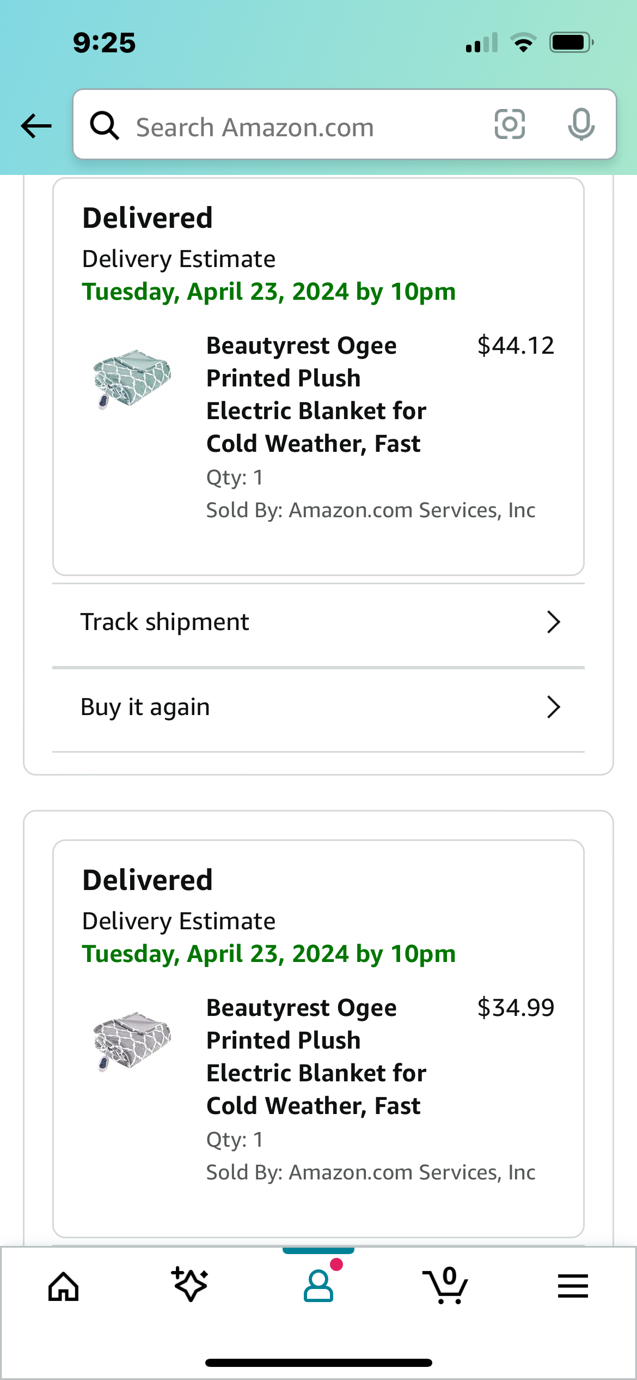Image resolution: width=637 pixels, height=1380 pixels.
Task: Open the sparkle Inspire tab icon
Action: click(189, 1285)
